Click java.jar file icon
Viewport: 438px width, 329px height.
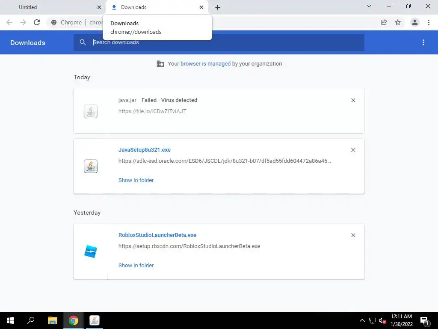[91, 111]
